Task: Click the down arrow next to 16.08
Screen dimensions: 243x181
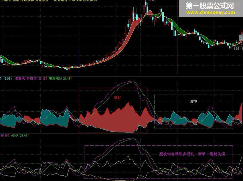Action: coord(11,79)
